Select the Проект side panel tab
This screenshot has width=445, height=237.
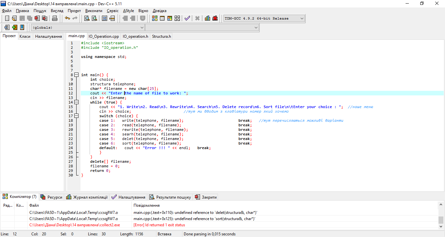coord(9,36)
